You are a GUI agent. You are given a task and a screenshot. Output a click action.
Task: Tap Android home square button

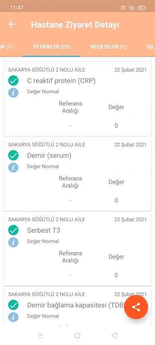[77, 336]
